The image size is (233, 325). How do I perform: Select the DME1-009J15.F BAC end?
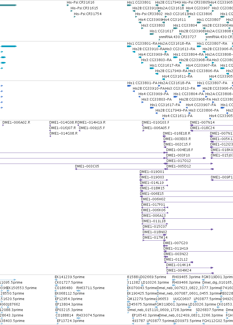coord(92,128)
